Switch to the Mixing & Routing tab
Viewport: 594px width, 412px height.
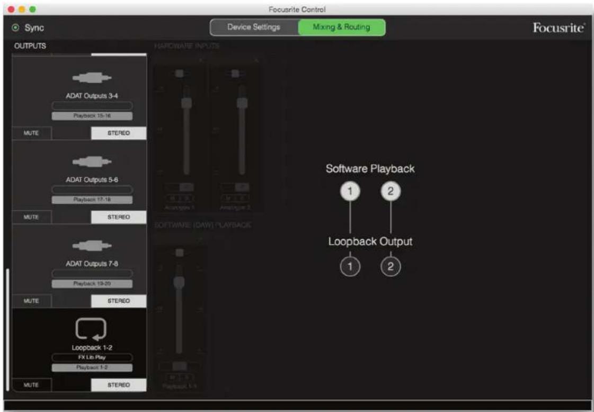pyautogui.click(x=342, y=27)
